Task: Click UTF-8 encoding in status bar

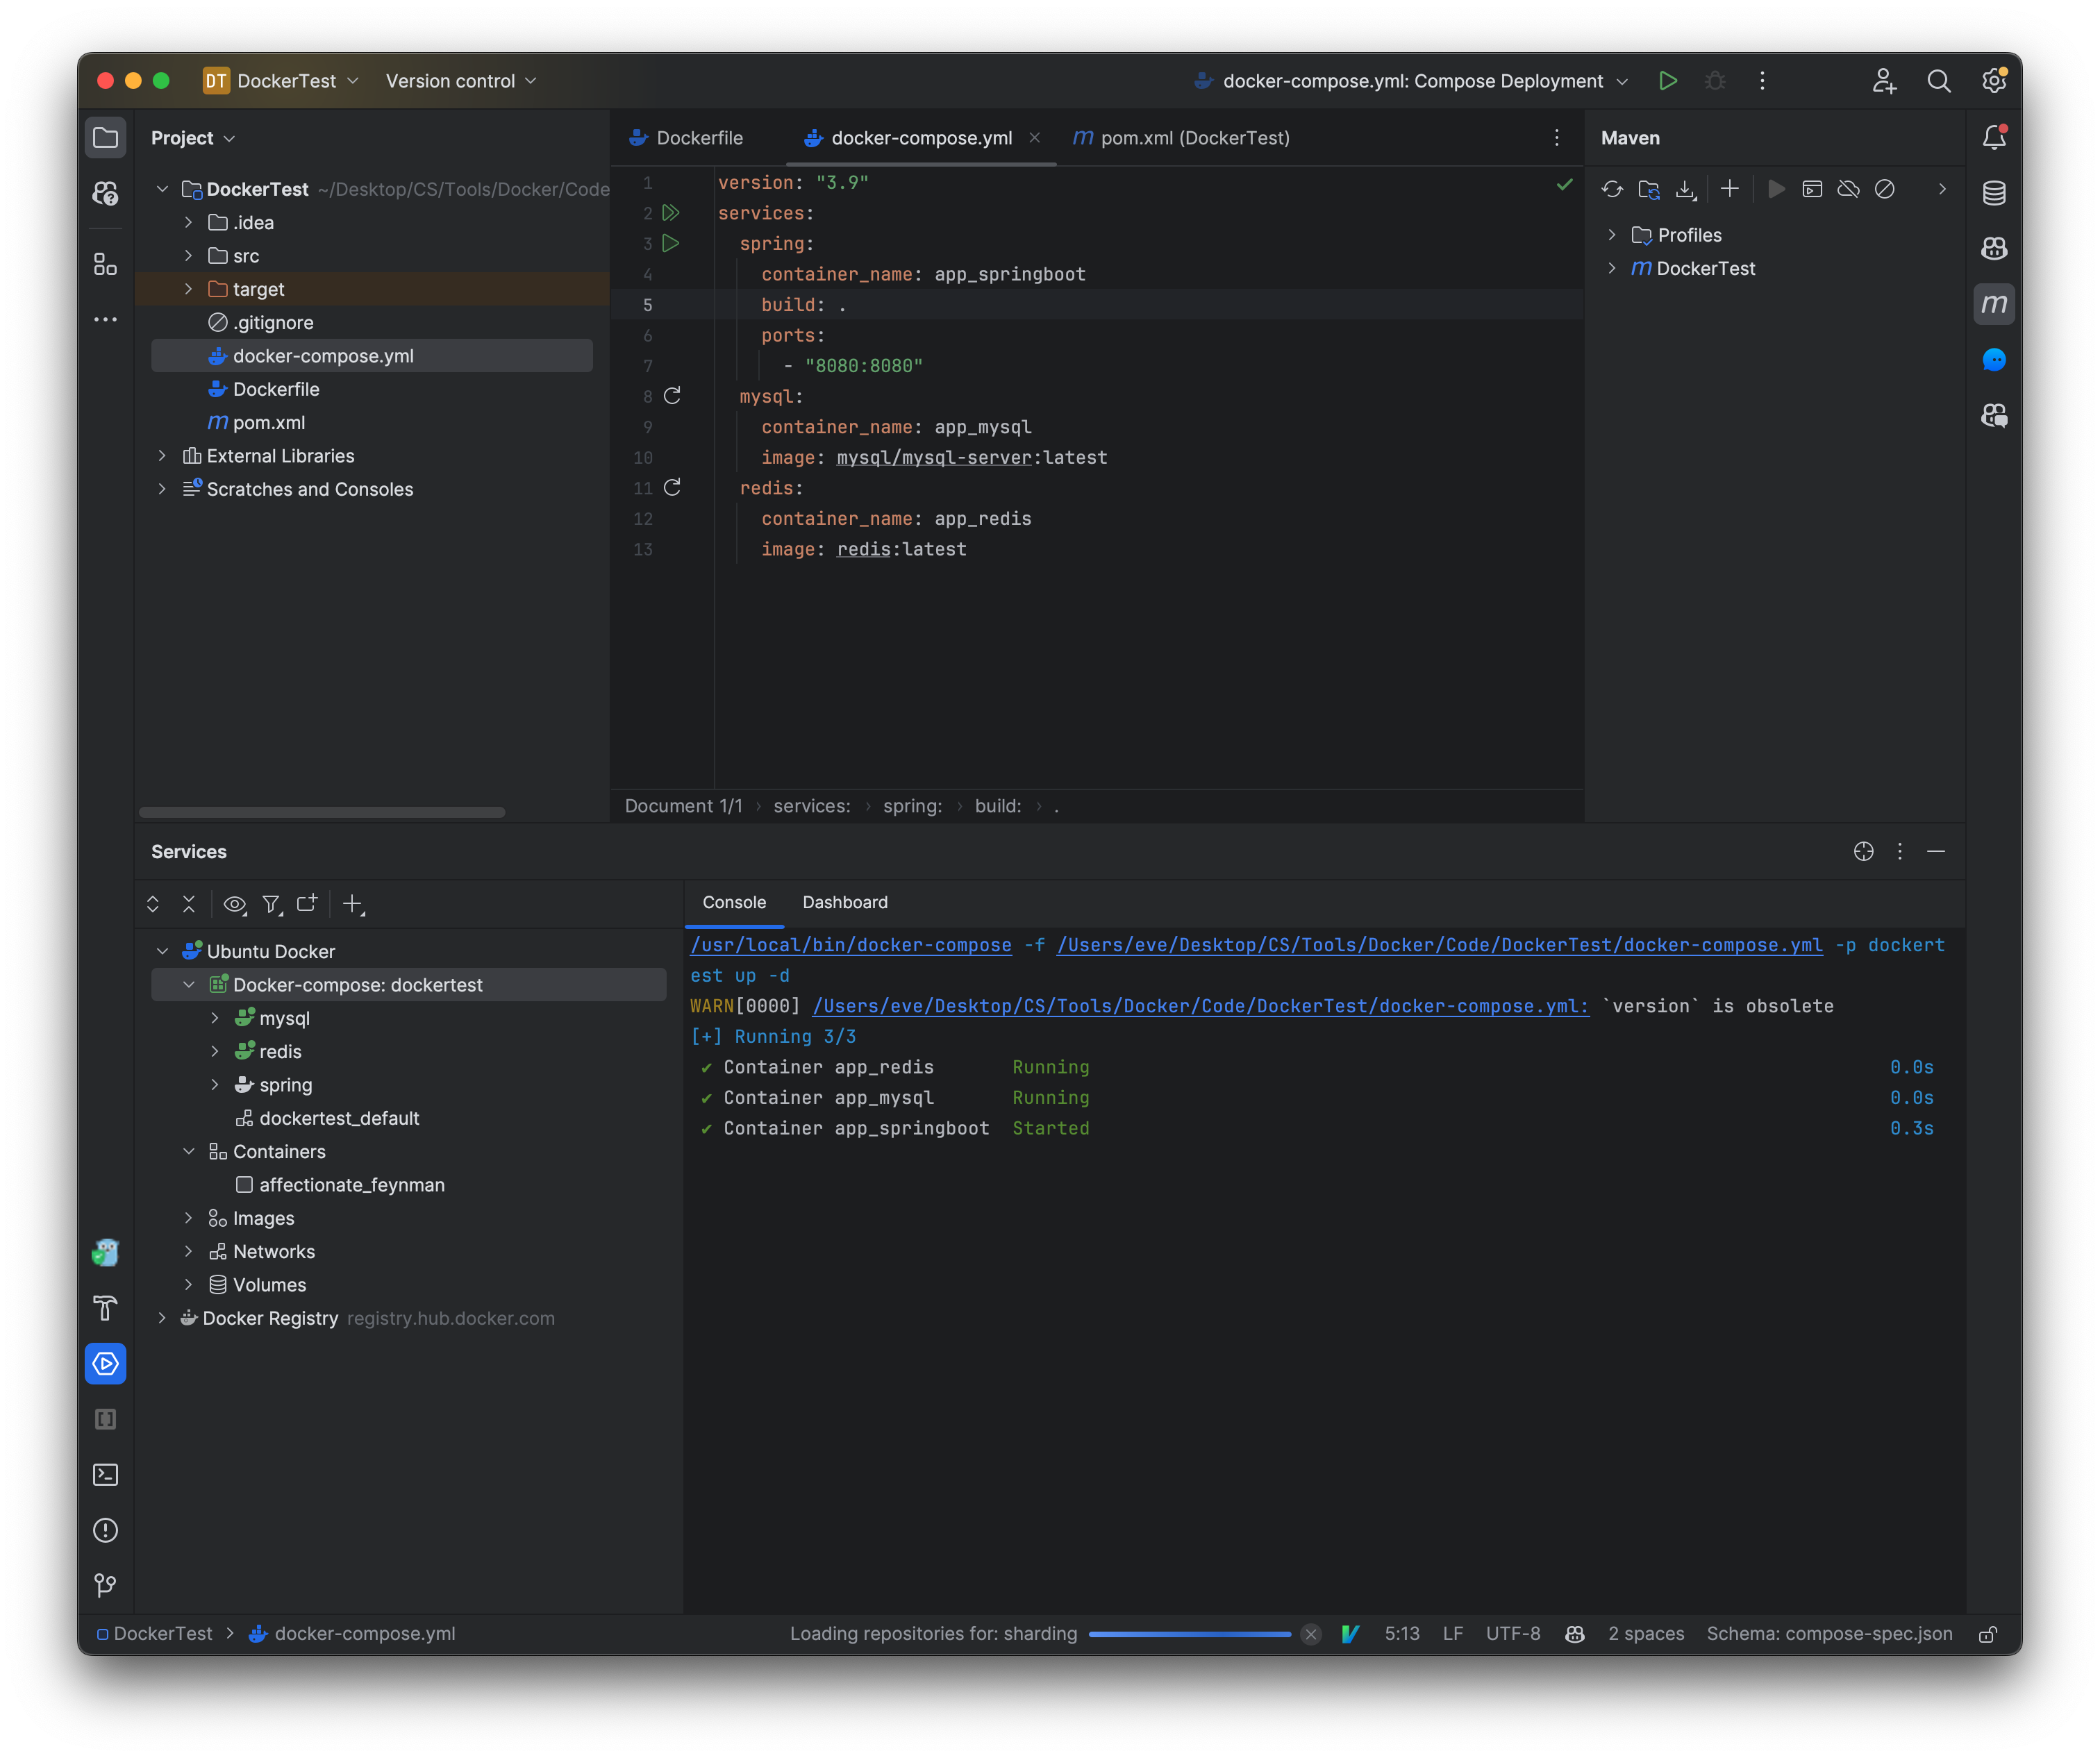Action: [x=1513, y=1633]
